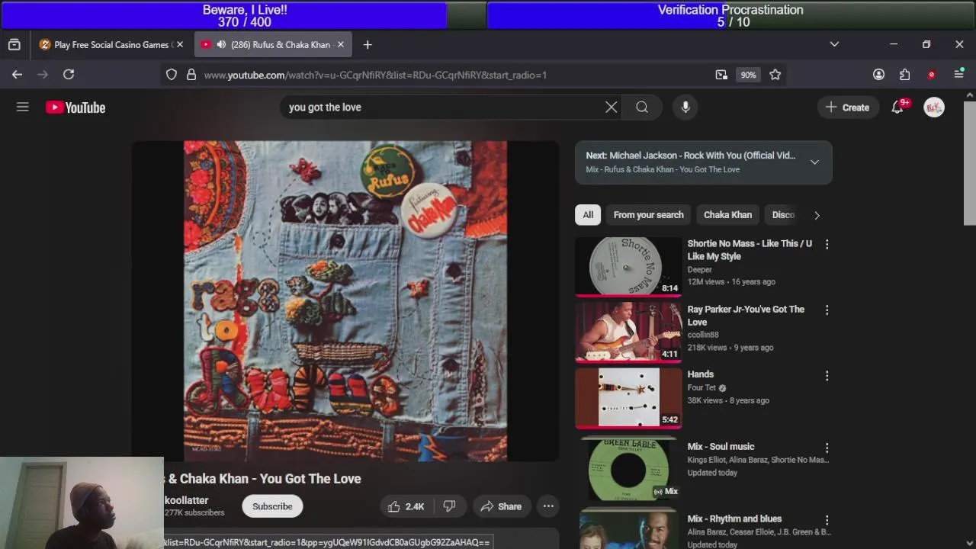This screenshot has width=976, height=549.
Task: Clear the search box with the X
Action: click(x=611, y=108)
